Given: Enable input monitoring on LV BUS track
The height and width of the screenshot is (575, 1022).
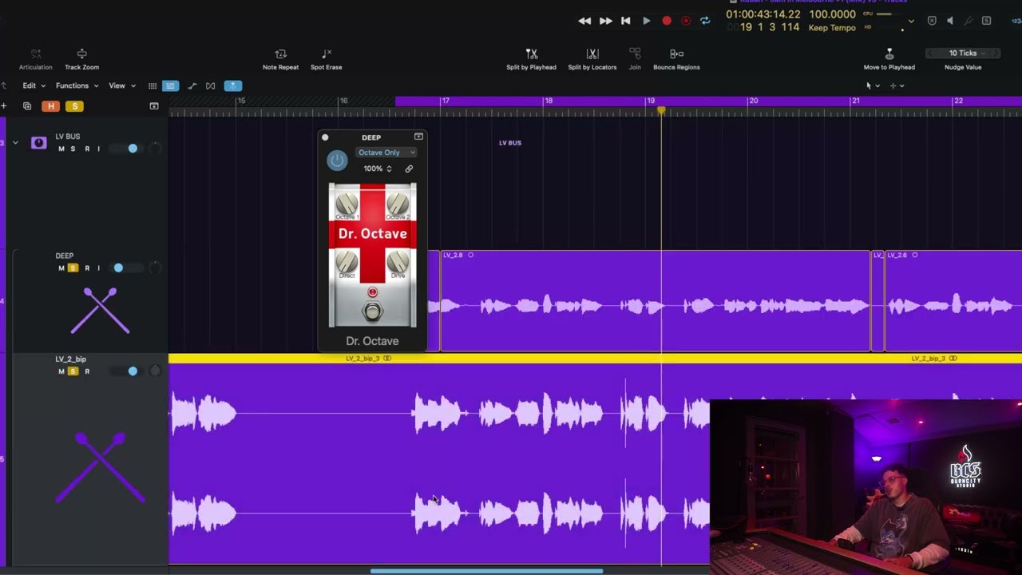Looking at the screenshot, I should click(x=99, y=149).
